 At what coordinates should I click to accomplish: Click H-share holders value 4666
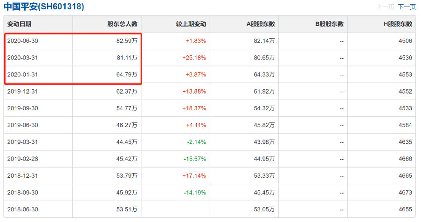406,159
